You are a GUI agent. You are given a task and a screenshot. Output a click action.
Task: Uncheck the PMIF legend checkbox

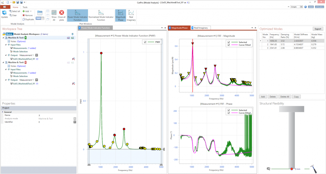click(145, 42)
